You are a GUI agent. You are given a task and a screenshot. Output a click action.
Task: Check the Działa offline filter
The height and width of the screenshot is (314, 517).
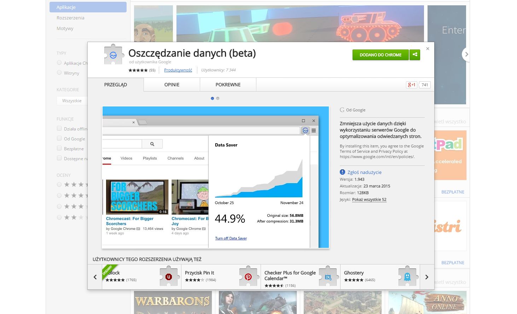click(59, 128)
